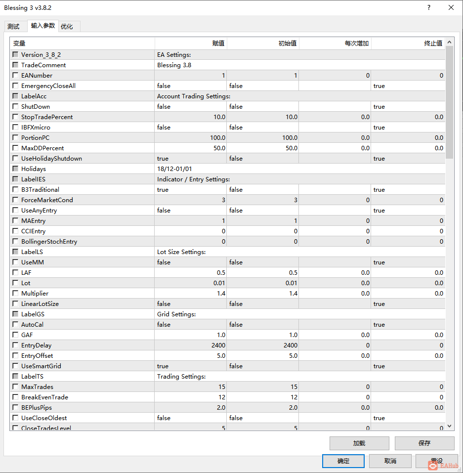
Task: Enable the ShutDown optimization checkbox
Action: pyautogui.click(x=15, y=106)
